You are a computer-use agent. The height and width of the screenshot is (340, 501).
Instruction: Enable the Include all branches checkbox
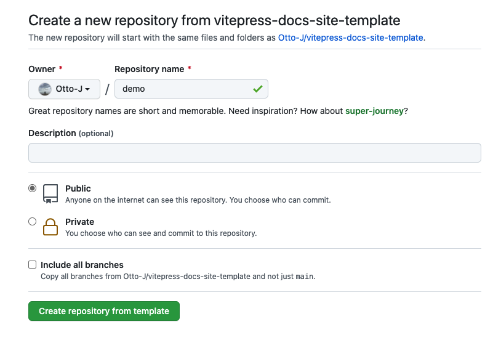pos(32,264)
